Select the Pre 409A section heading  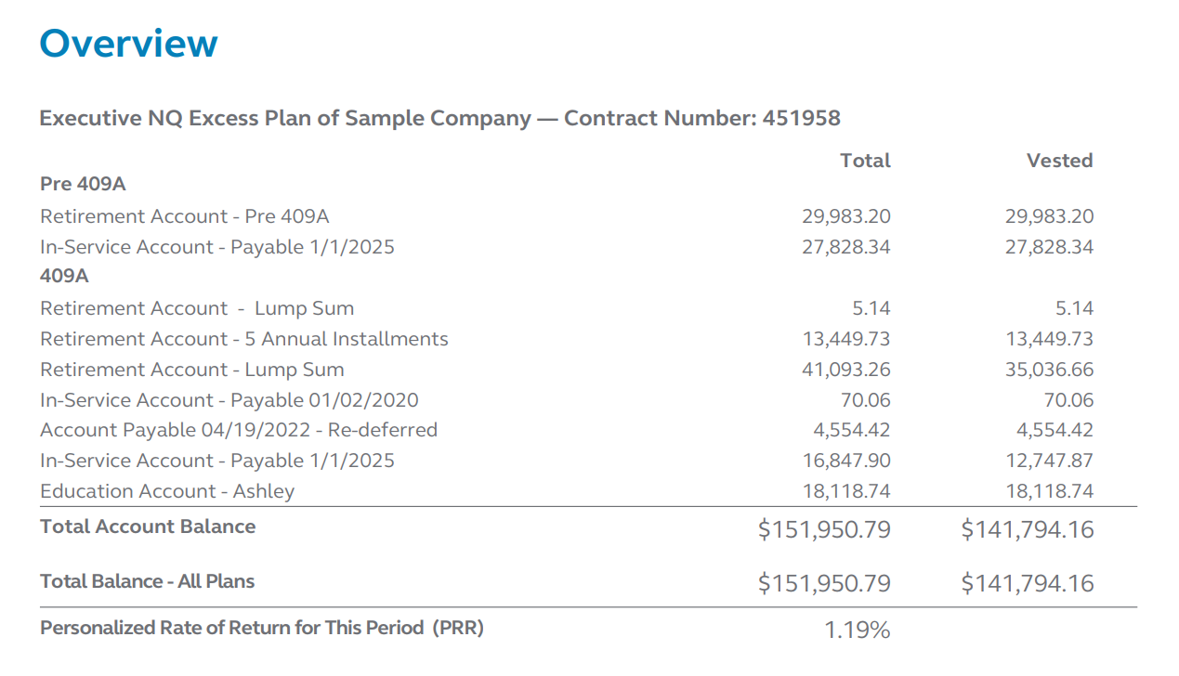(x=83, y=184)
